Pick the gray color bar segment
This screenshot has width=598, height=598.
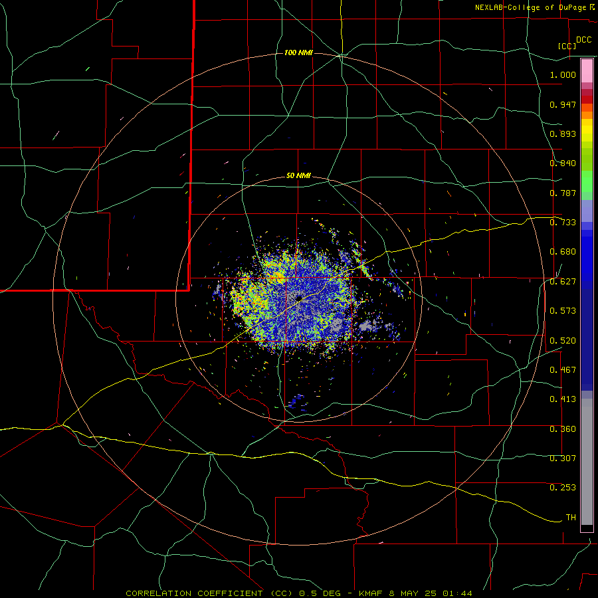click(587, 462)
